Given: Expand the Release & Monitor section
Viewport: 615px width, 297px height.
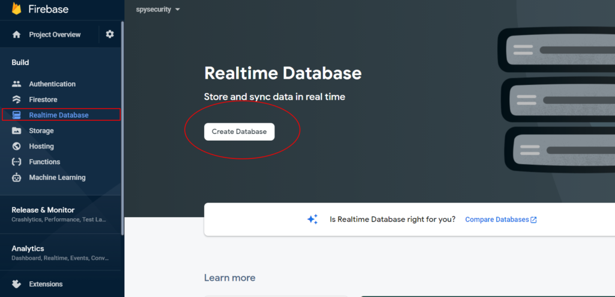Looking at the screenshot, I should point(61,214).
